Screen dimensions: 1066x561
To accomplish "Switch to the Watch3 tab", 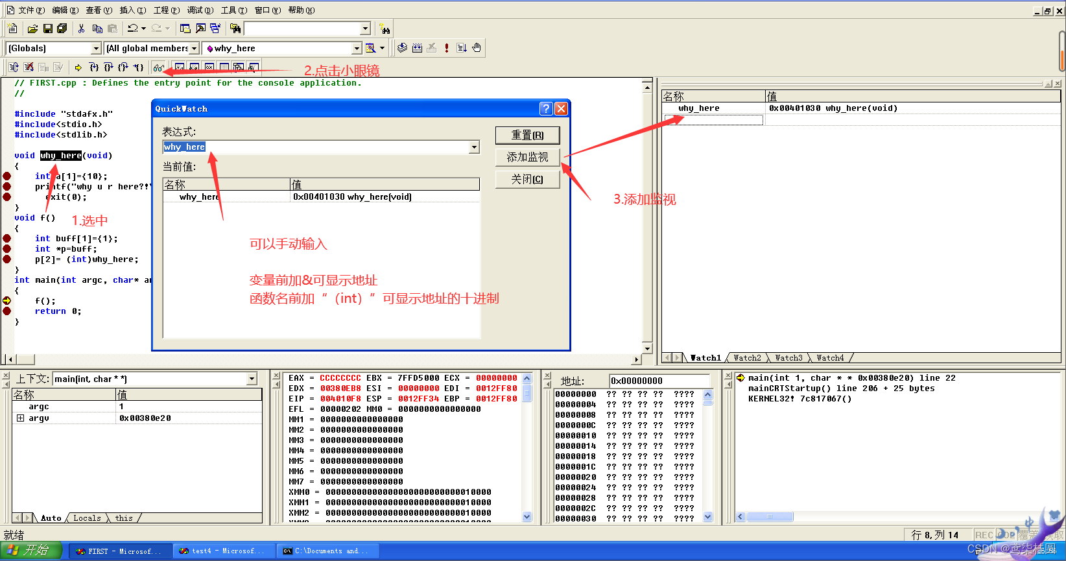I will (788, 358).
